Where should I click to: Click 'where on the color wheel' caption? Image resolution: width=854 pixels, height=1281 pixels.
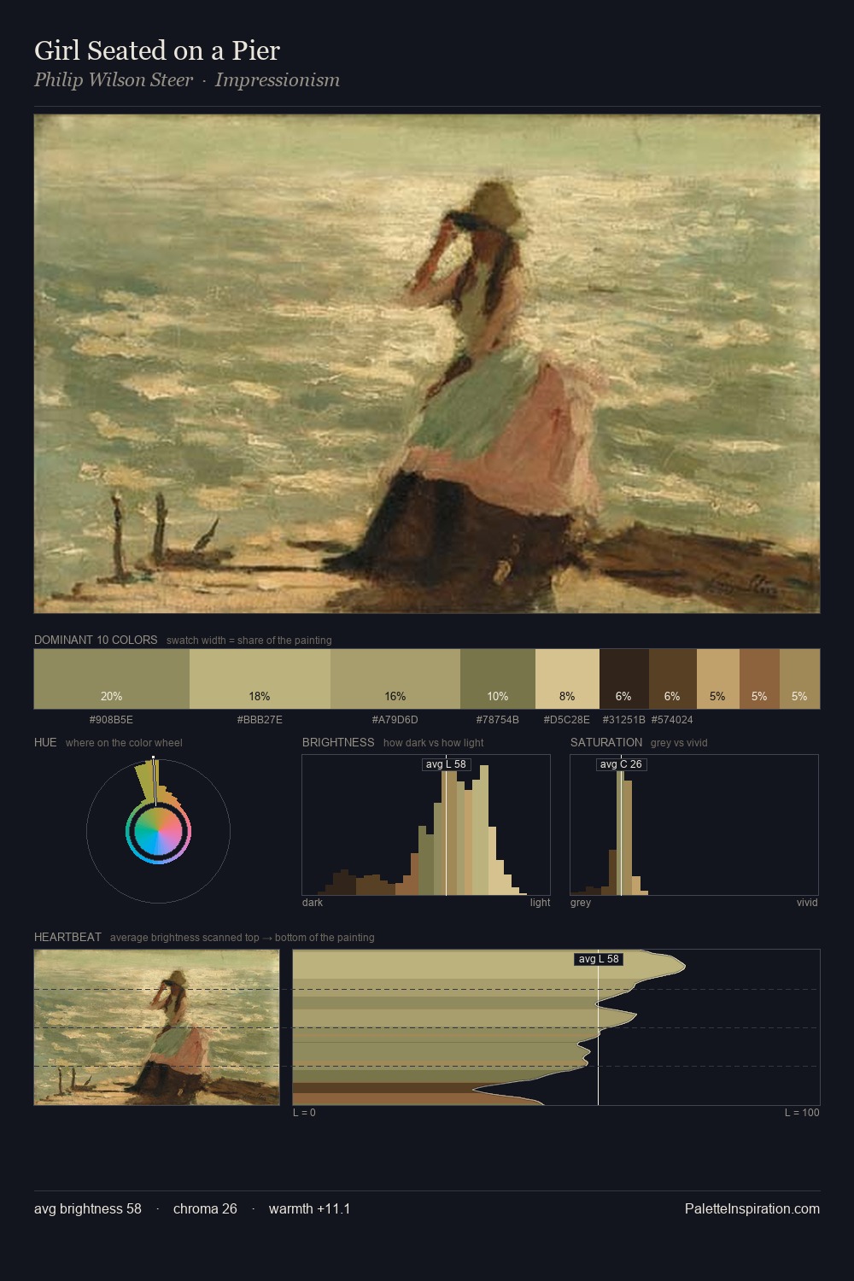124,743
